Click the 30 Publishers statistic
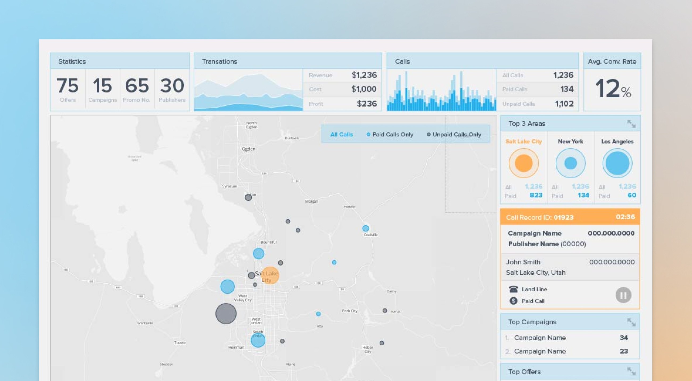Viewport: 692px width, 381px height. tap(172, 89)
